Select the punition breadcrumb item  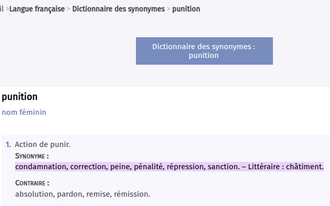click(186, 9)
